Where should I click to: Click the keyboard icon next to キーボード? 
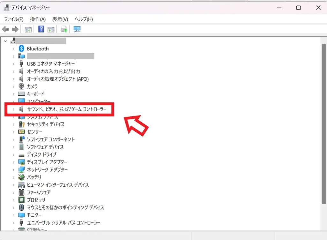coord(21,94)
